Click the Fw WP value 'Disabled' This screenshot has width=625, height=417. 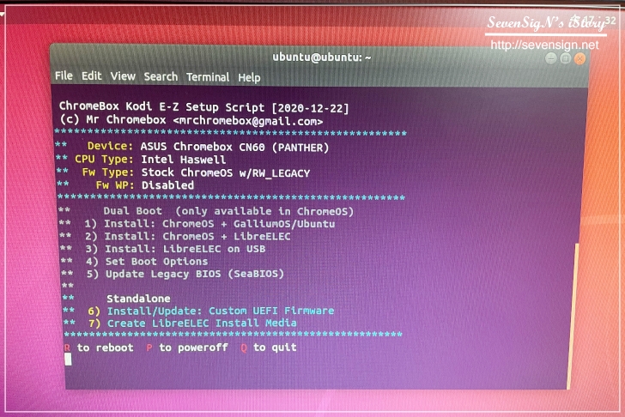(x=167, y=185)
